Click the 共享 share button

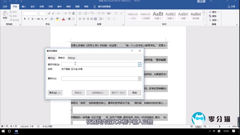click(x=231, y=6)
